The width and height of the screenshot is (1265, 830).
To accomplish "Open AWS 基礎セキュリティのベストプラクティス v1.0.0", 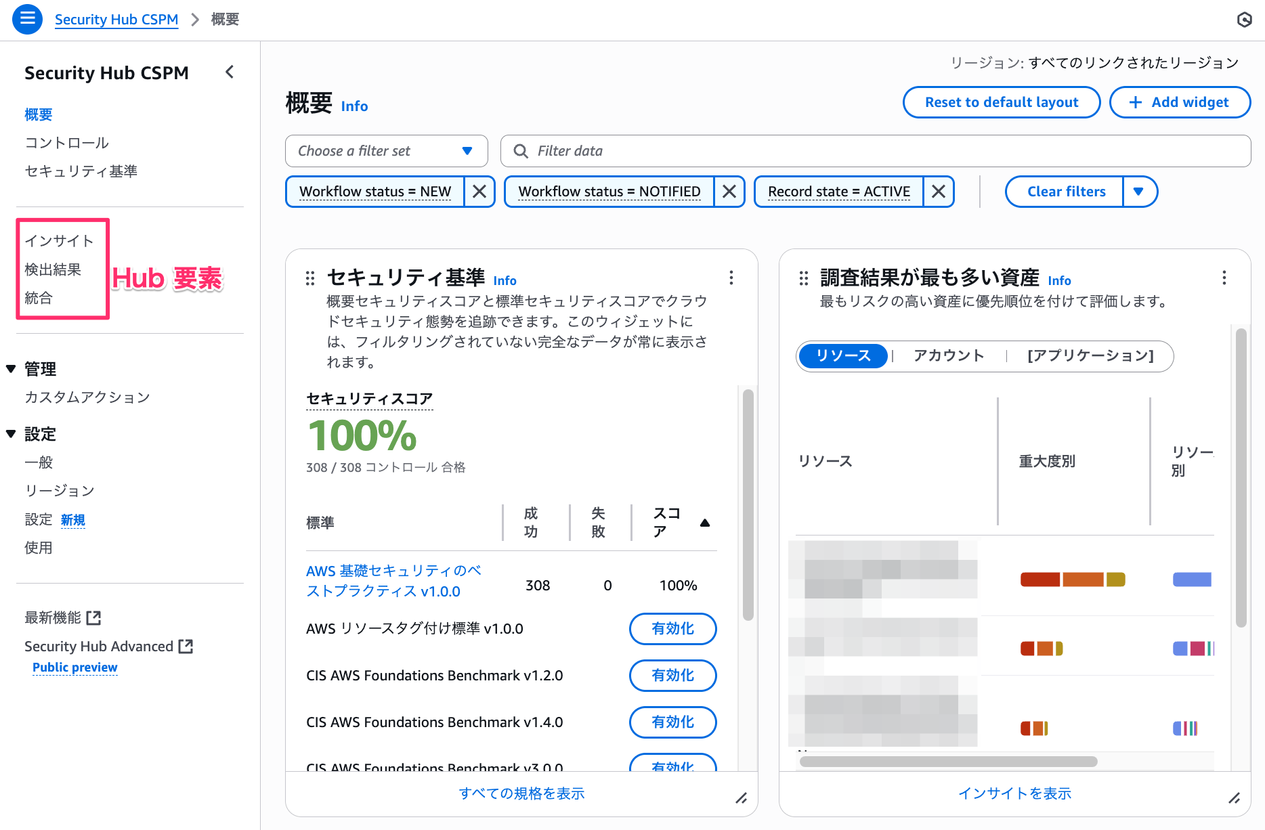I will 394,581.
